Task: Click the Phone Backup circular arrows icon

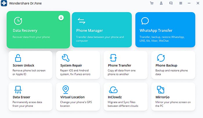Action: click(x=161, y=58)
